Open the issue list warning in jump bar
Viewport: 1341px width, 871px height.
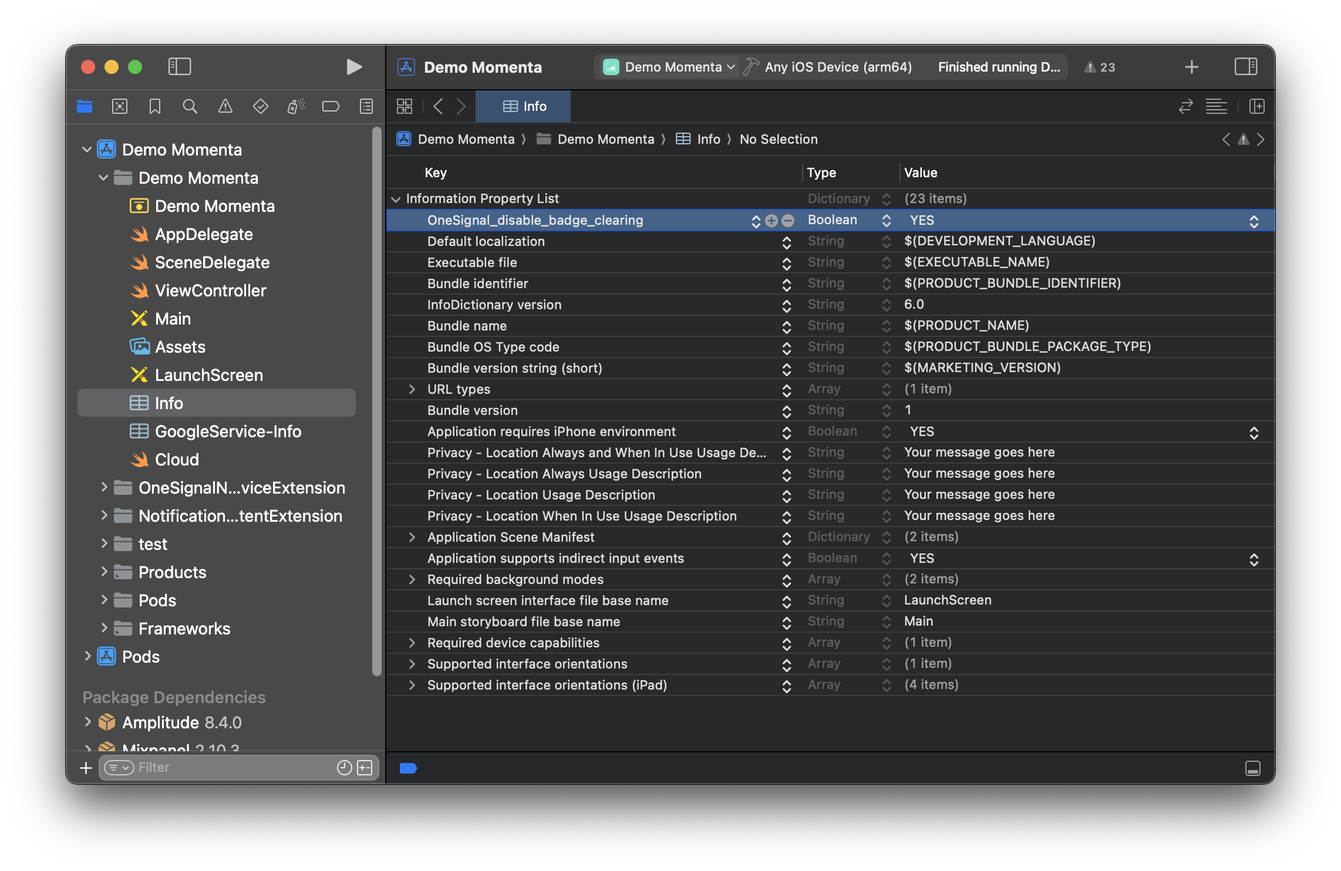[1244, 140]
